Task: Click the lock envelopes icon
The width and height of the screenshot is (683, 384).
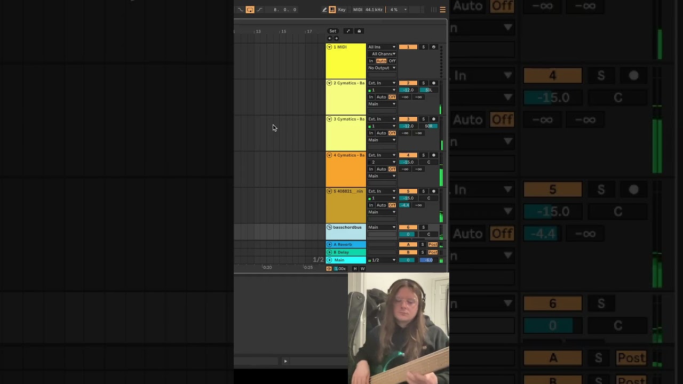Action: (359, 31)
